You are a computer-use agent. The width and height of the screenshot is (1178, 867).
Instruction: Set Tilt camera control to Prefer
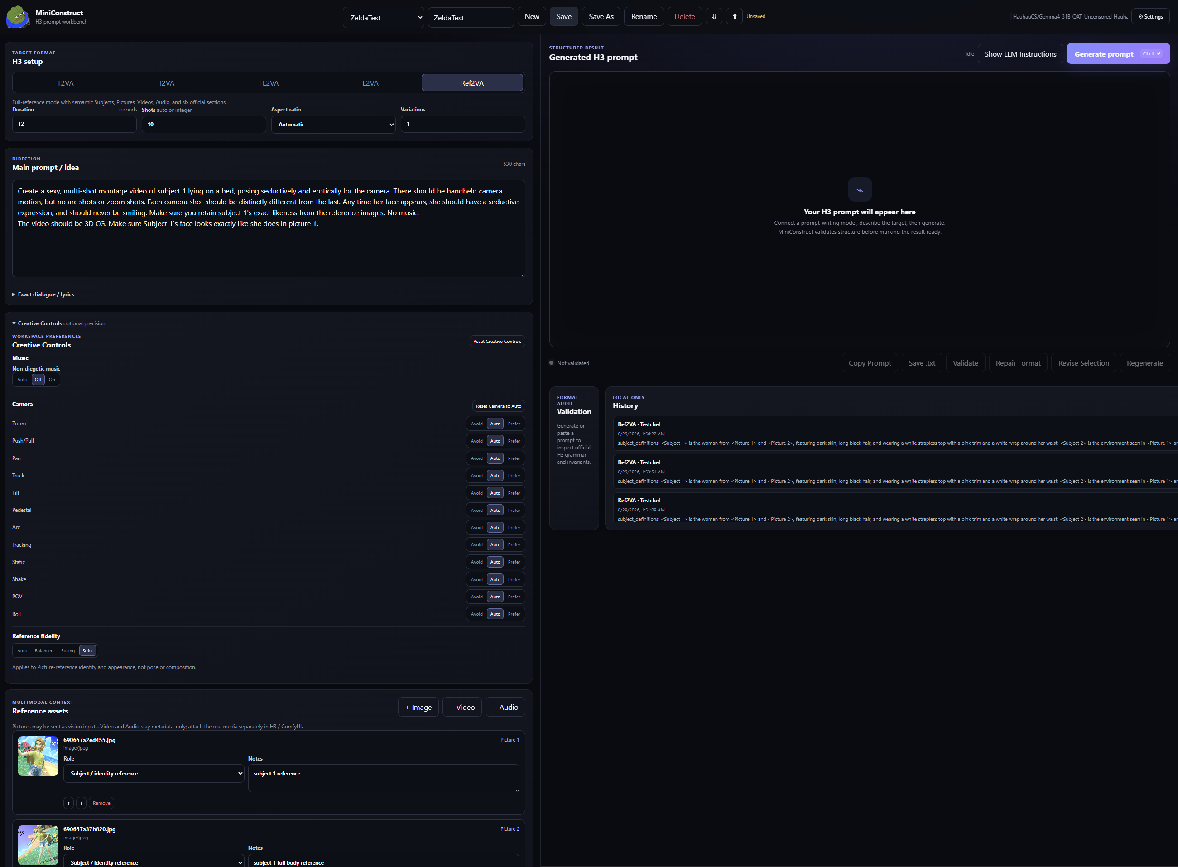pos(514,493)
